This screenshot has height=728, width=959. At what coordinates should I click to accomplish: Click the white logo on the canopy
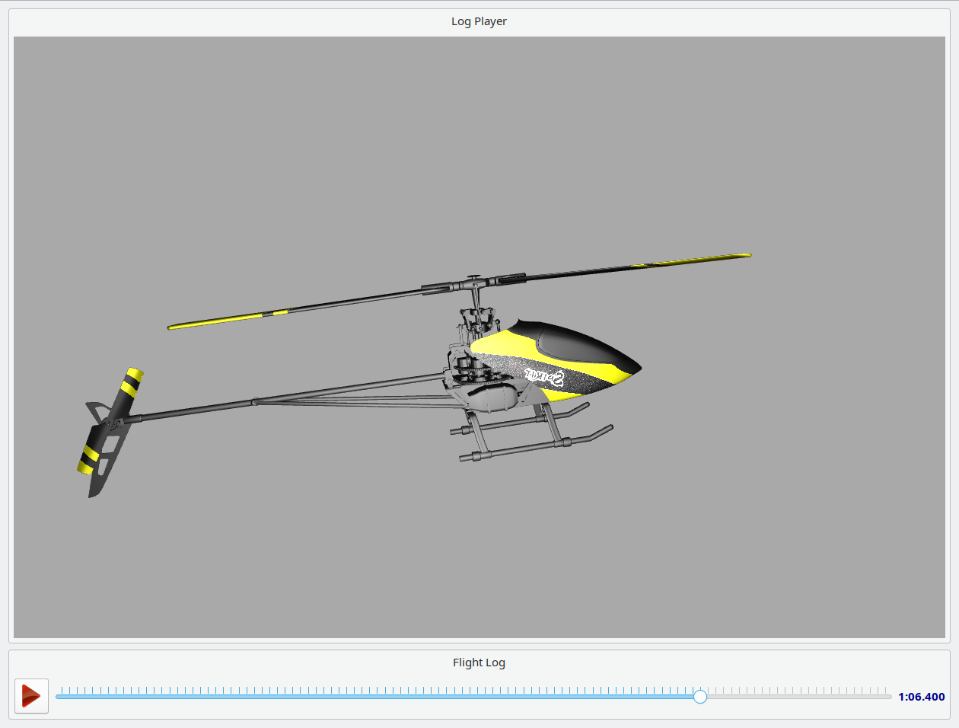[x=544, y=376]
